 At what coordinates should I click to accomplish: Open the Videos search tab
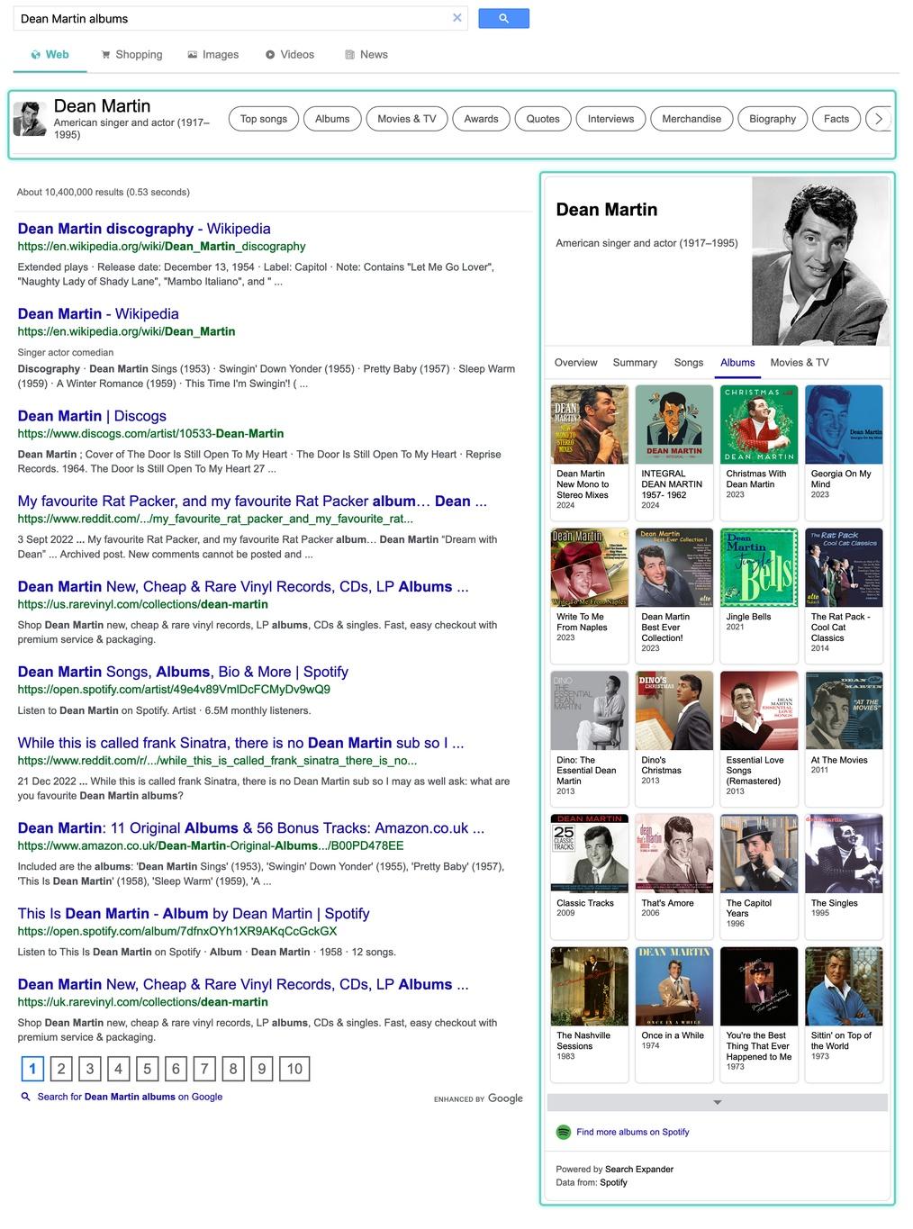point(289,54)
